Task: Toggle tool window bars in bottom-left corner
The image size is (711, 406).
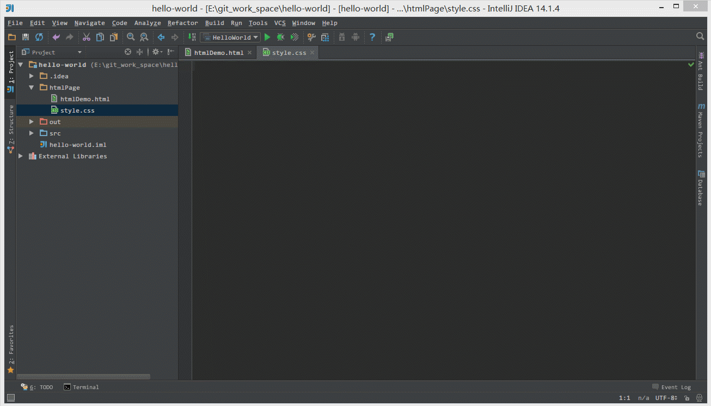Action: click(x=10, y=398)
